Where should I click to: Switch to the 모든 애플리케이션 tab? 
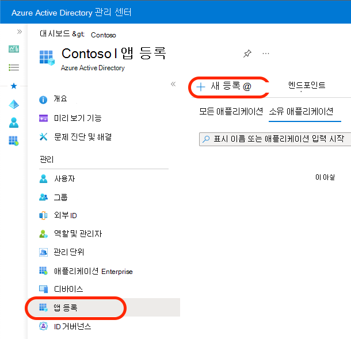(231, 111)
